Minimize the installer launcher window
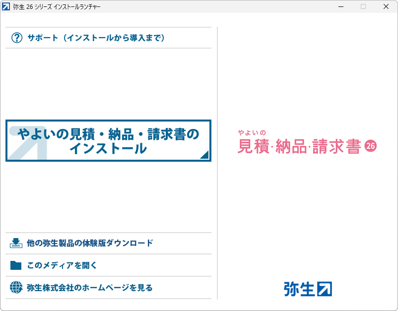 point(341,6)
